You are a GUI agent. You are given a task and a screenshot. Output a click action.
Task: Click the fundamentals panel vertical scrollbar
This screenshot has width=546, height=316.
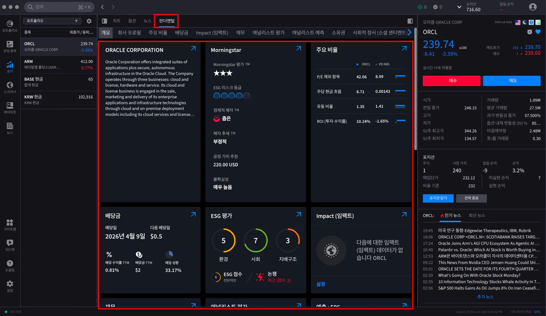[415, 90]
